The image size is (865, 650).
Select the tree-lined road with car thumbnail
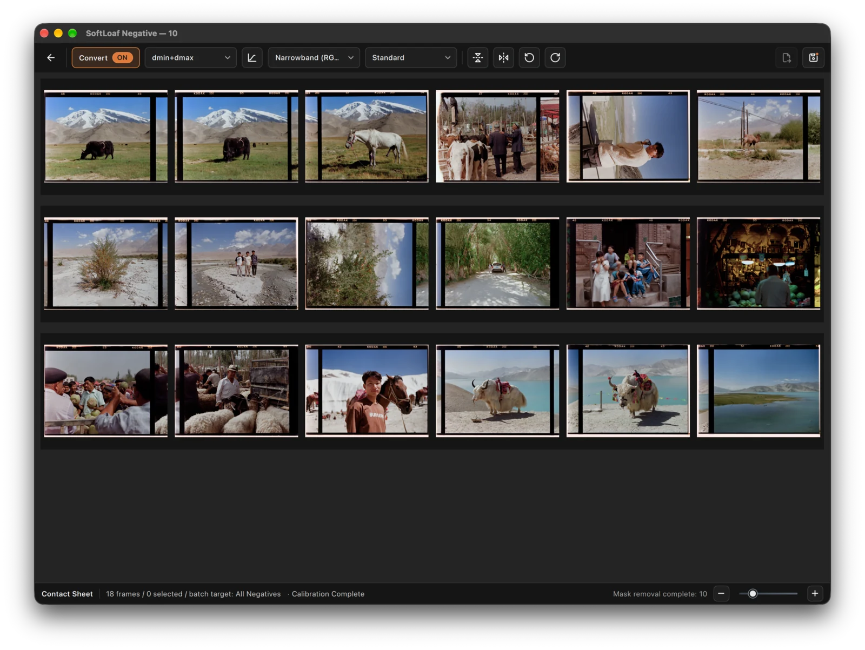497,263
